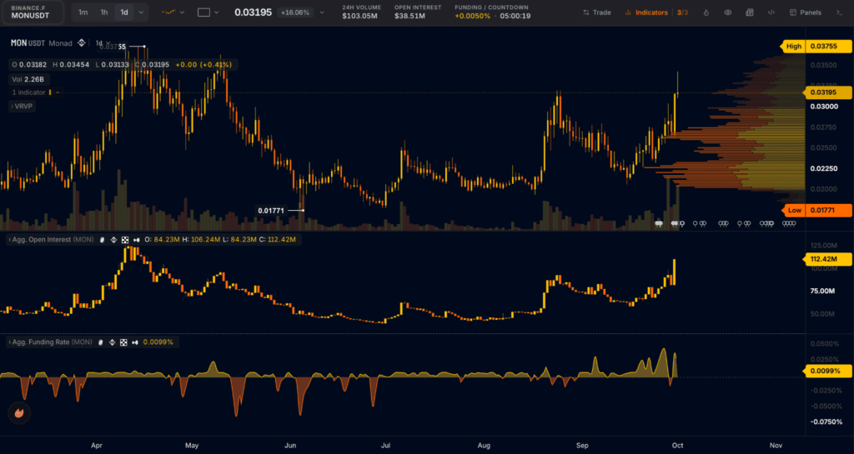Open the BINANCE.F MONUSDT symbol selector
Image resolution: width=854 pixels, height=454 pixels.
[33, 12]
